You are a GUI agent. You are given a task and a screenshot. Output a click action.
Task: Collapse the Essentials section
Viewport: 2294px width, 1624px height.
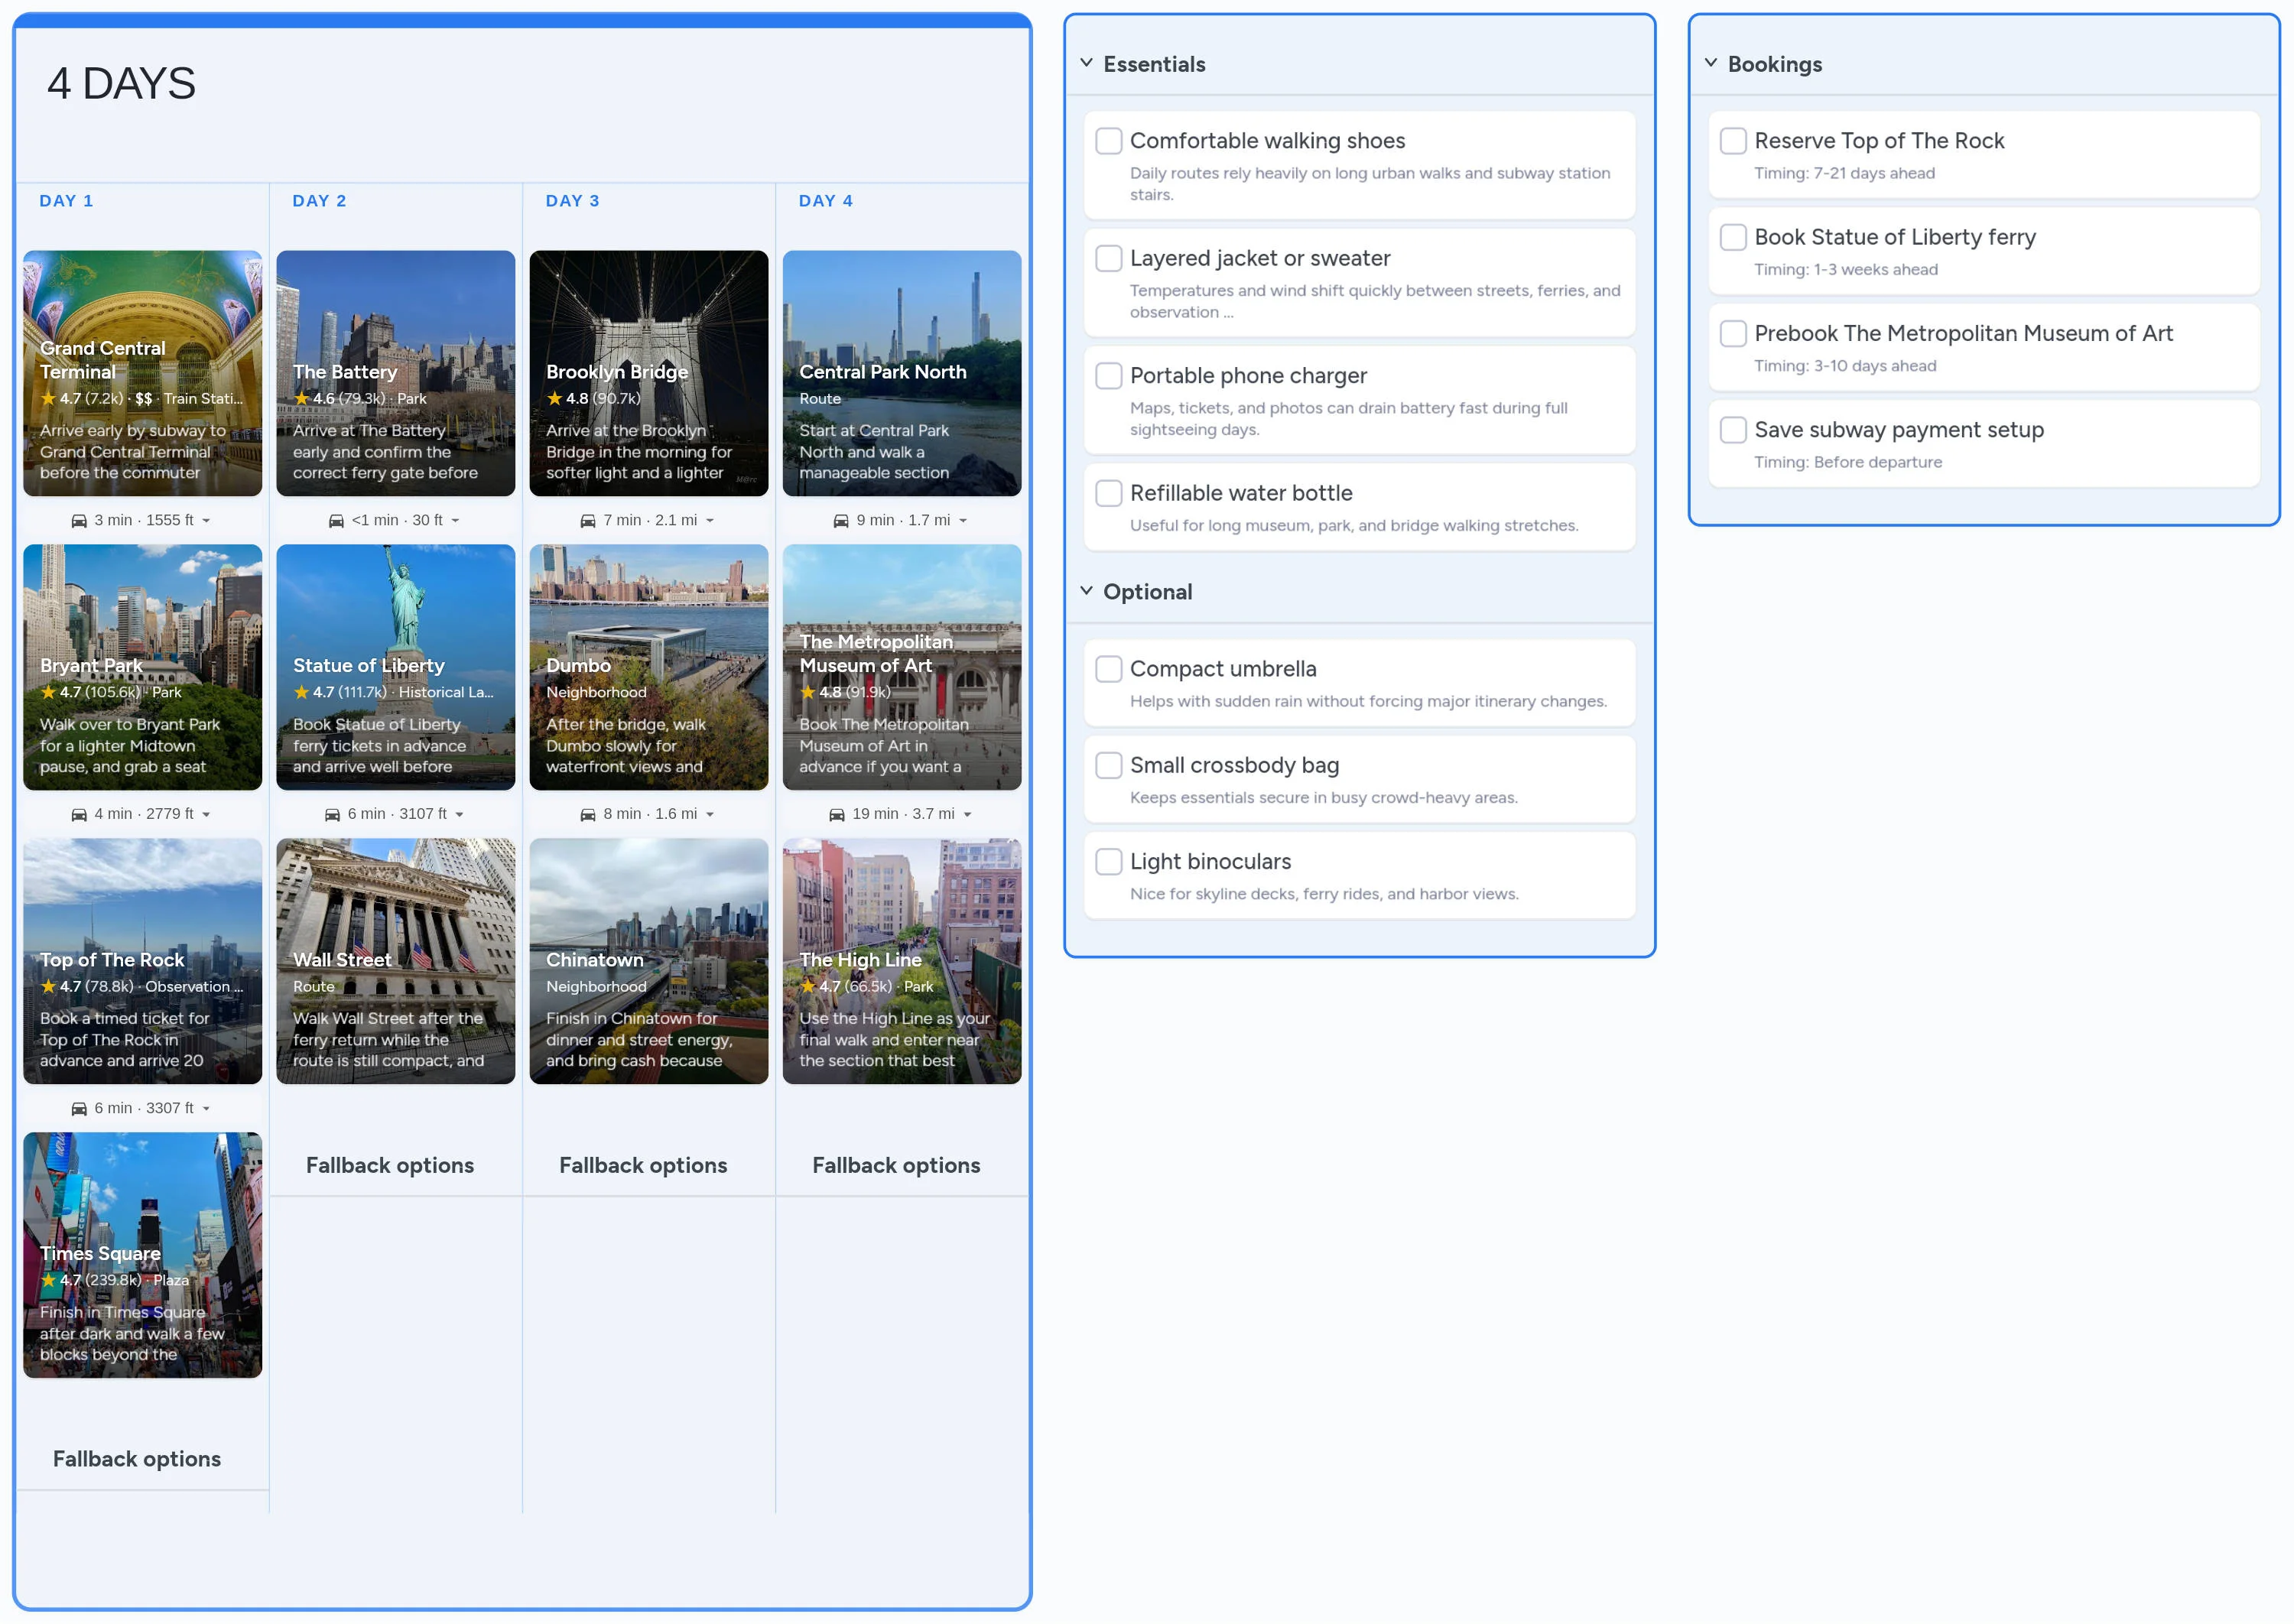click(1086, 61)
